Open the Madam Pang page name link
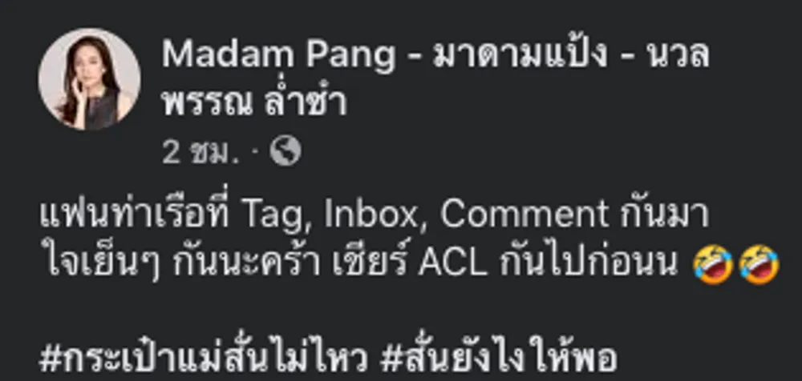802x381 pixels. 435,77
